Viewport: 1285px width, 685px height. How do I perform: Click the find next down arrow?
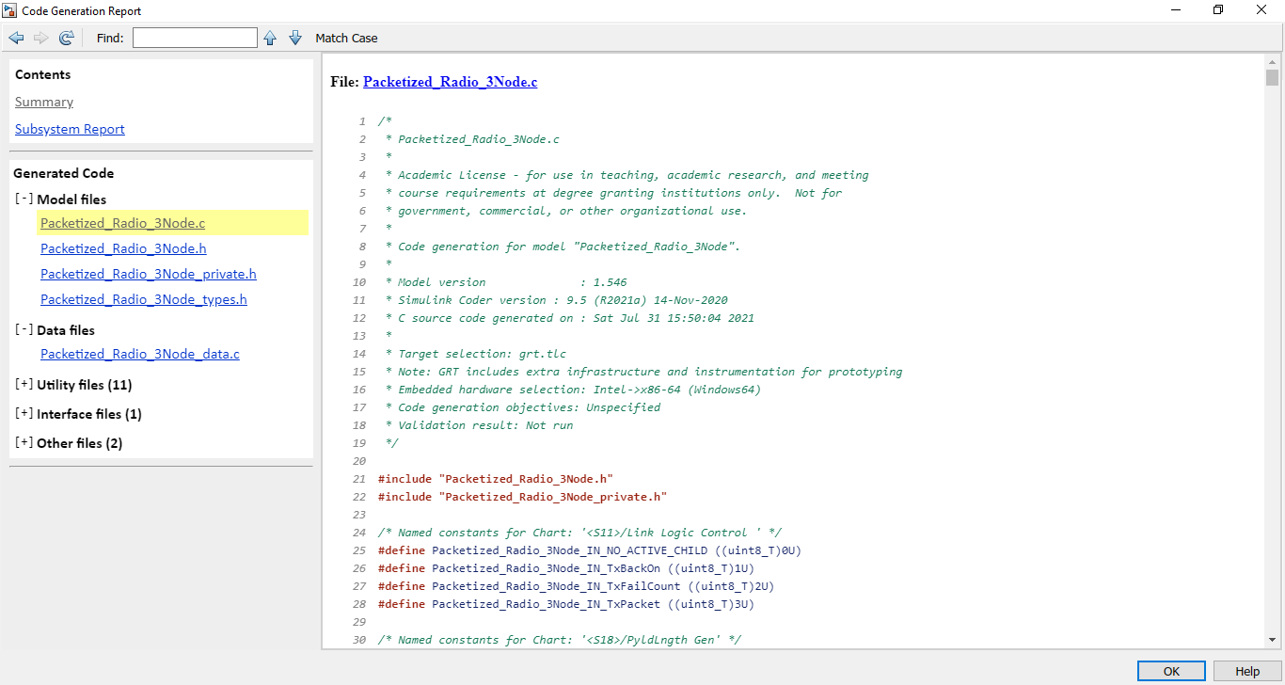pyautogui.click(x=294, y=38)
